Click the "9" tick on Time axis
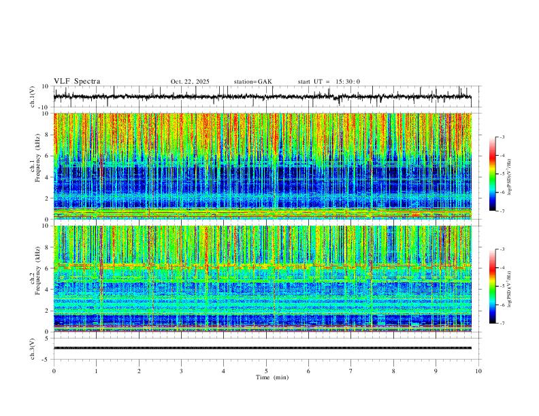539x416 pixels. (x=436, y=371)
